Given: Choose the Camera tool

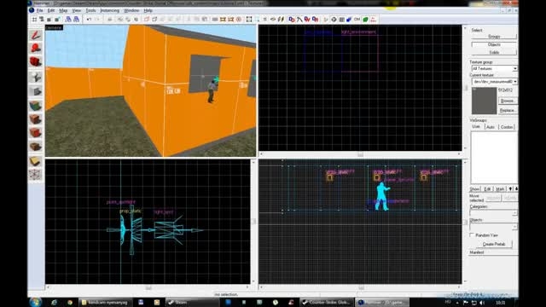Looking at the screenshot, I should pos(36,62).
